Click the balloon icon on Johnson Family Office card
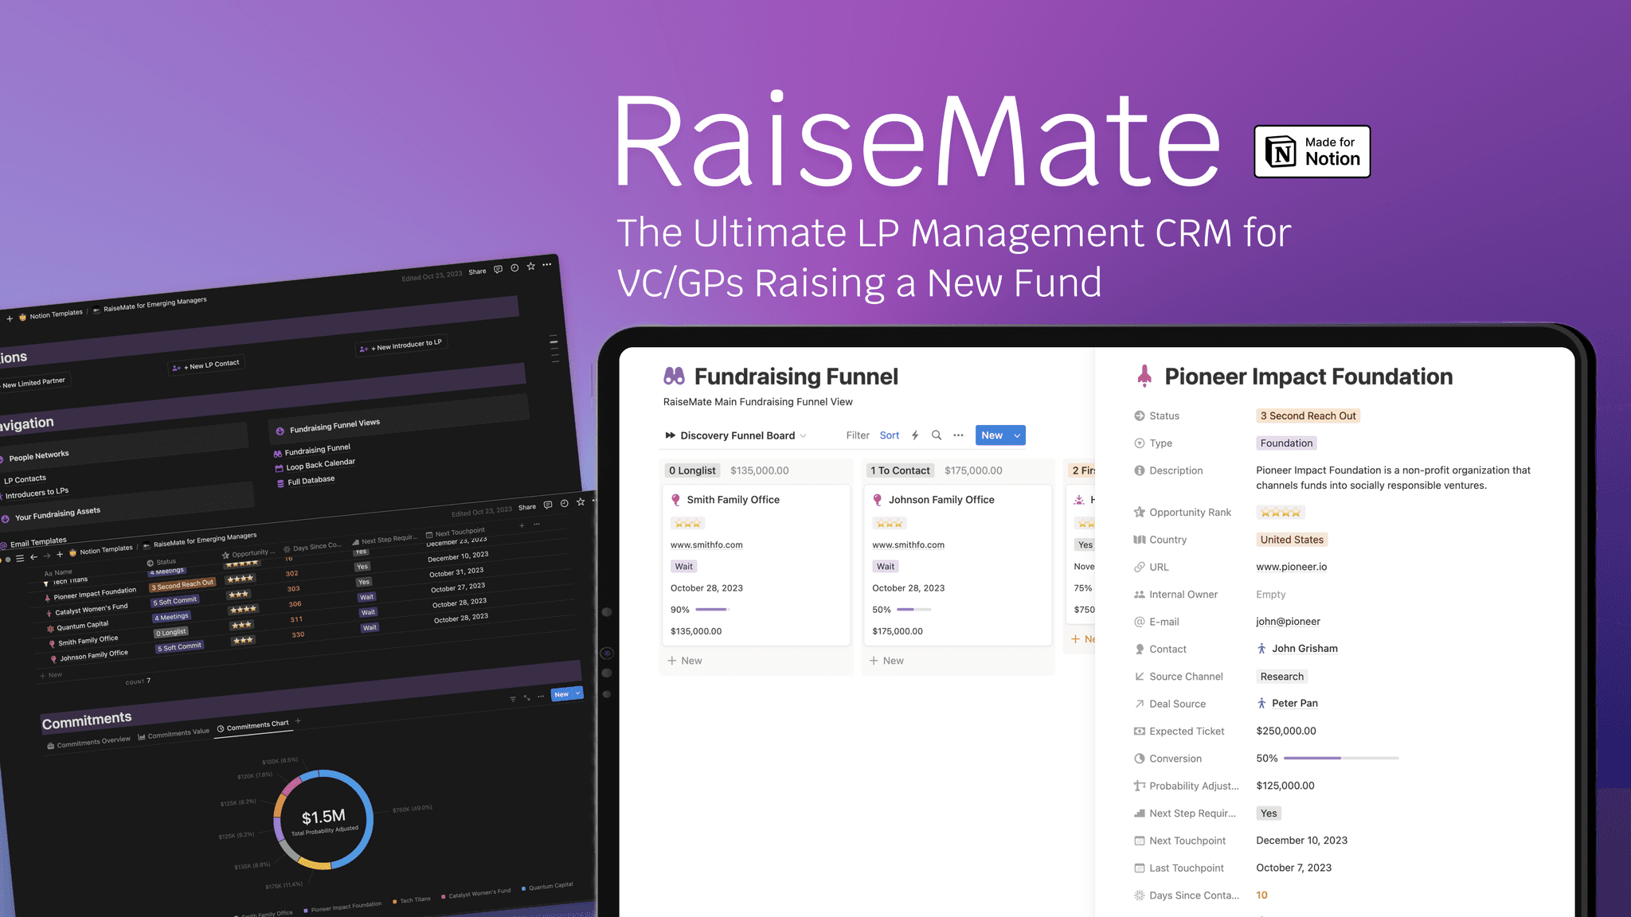Screen dimensions: 1631x917 pyautogui.click(x=877, y=500)
